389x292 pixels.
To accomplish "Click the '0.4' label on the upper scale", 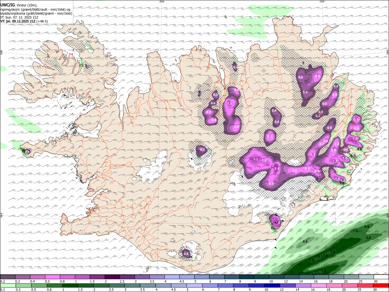I will [x=33, y=281].
